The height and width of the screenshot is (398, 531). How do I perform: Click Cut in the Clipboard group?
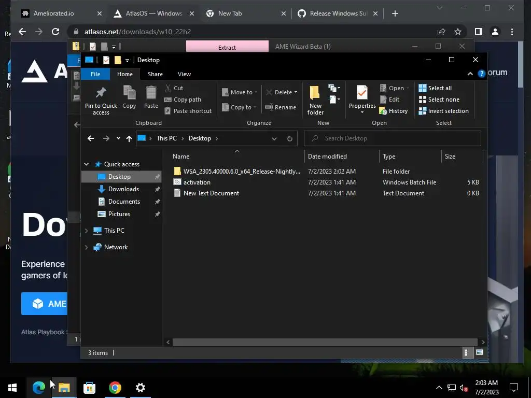[174, 88]
